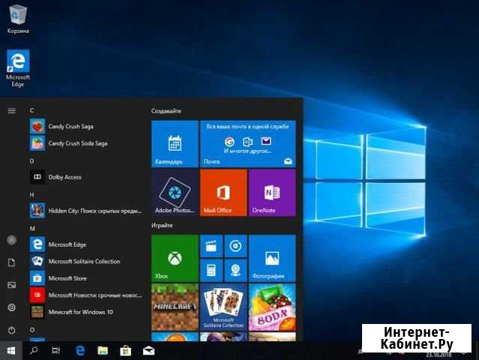Open Dolby Access in app list
The image size is (479, 360).
86,177
